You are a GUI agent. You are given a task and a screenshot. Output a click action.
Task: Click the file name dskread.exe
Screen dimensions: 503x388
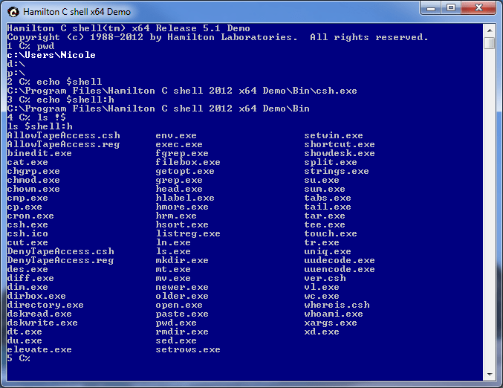[39, 314]
